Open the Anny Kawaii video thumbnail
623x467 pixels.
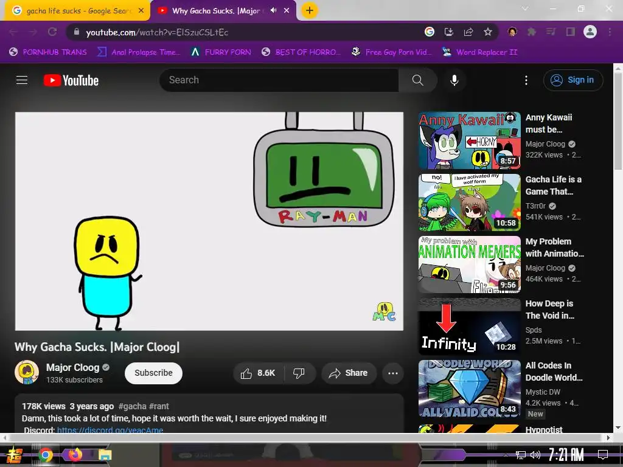coord(469,140)
